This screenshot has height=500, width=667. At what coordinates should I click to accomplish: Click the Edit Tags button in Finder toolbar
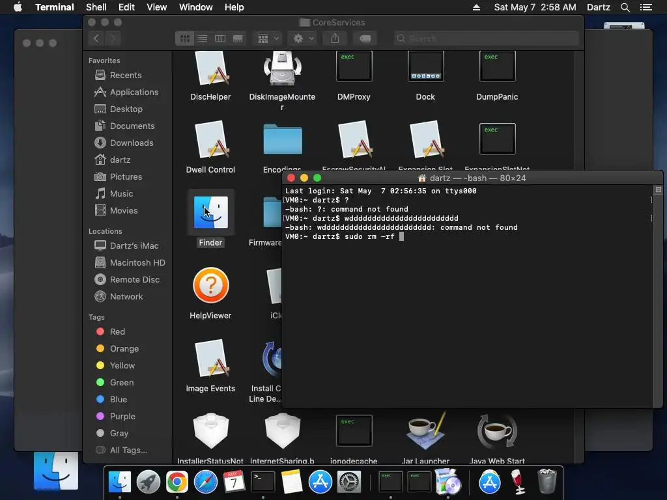pos(365,38)
